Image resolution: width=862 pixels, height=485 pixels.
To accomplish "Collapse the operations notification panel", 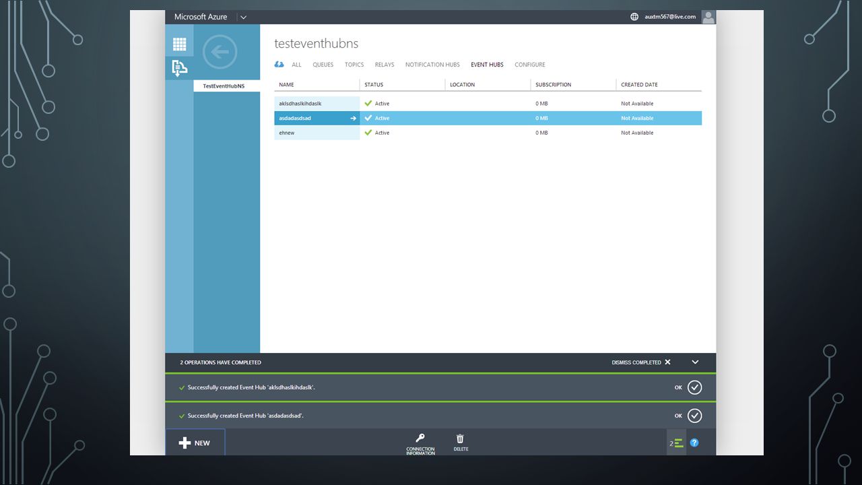I will [695, 362].
